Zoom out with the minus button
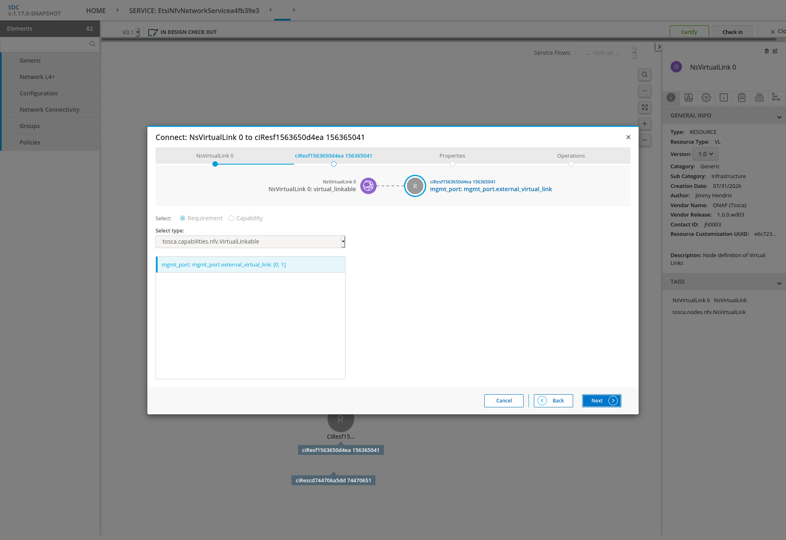 (645, 140)
